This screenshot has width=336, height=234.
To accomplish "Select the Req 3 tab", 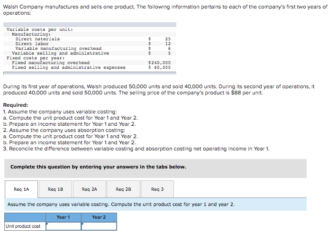I will (x=157, y=189).
